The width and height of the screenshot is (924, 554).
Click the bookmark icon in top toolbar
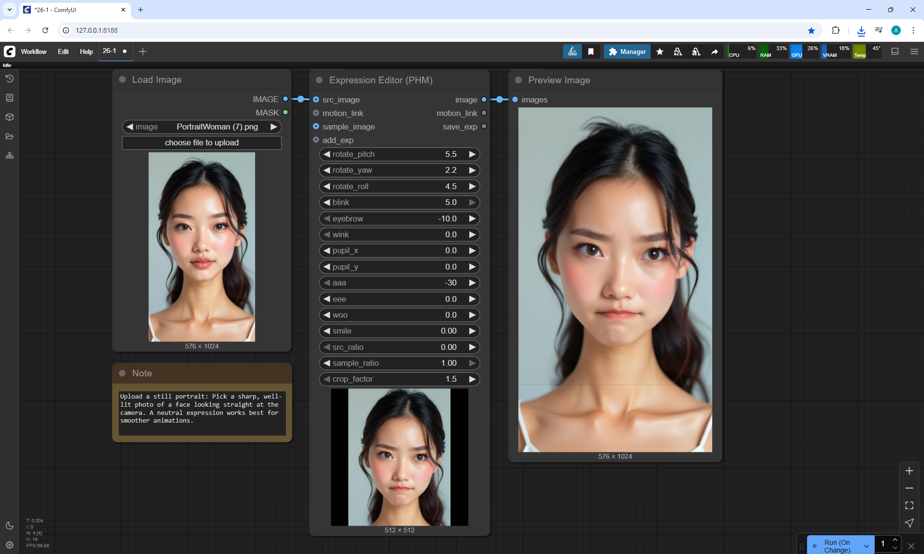[591, 52]
